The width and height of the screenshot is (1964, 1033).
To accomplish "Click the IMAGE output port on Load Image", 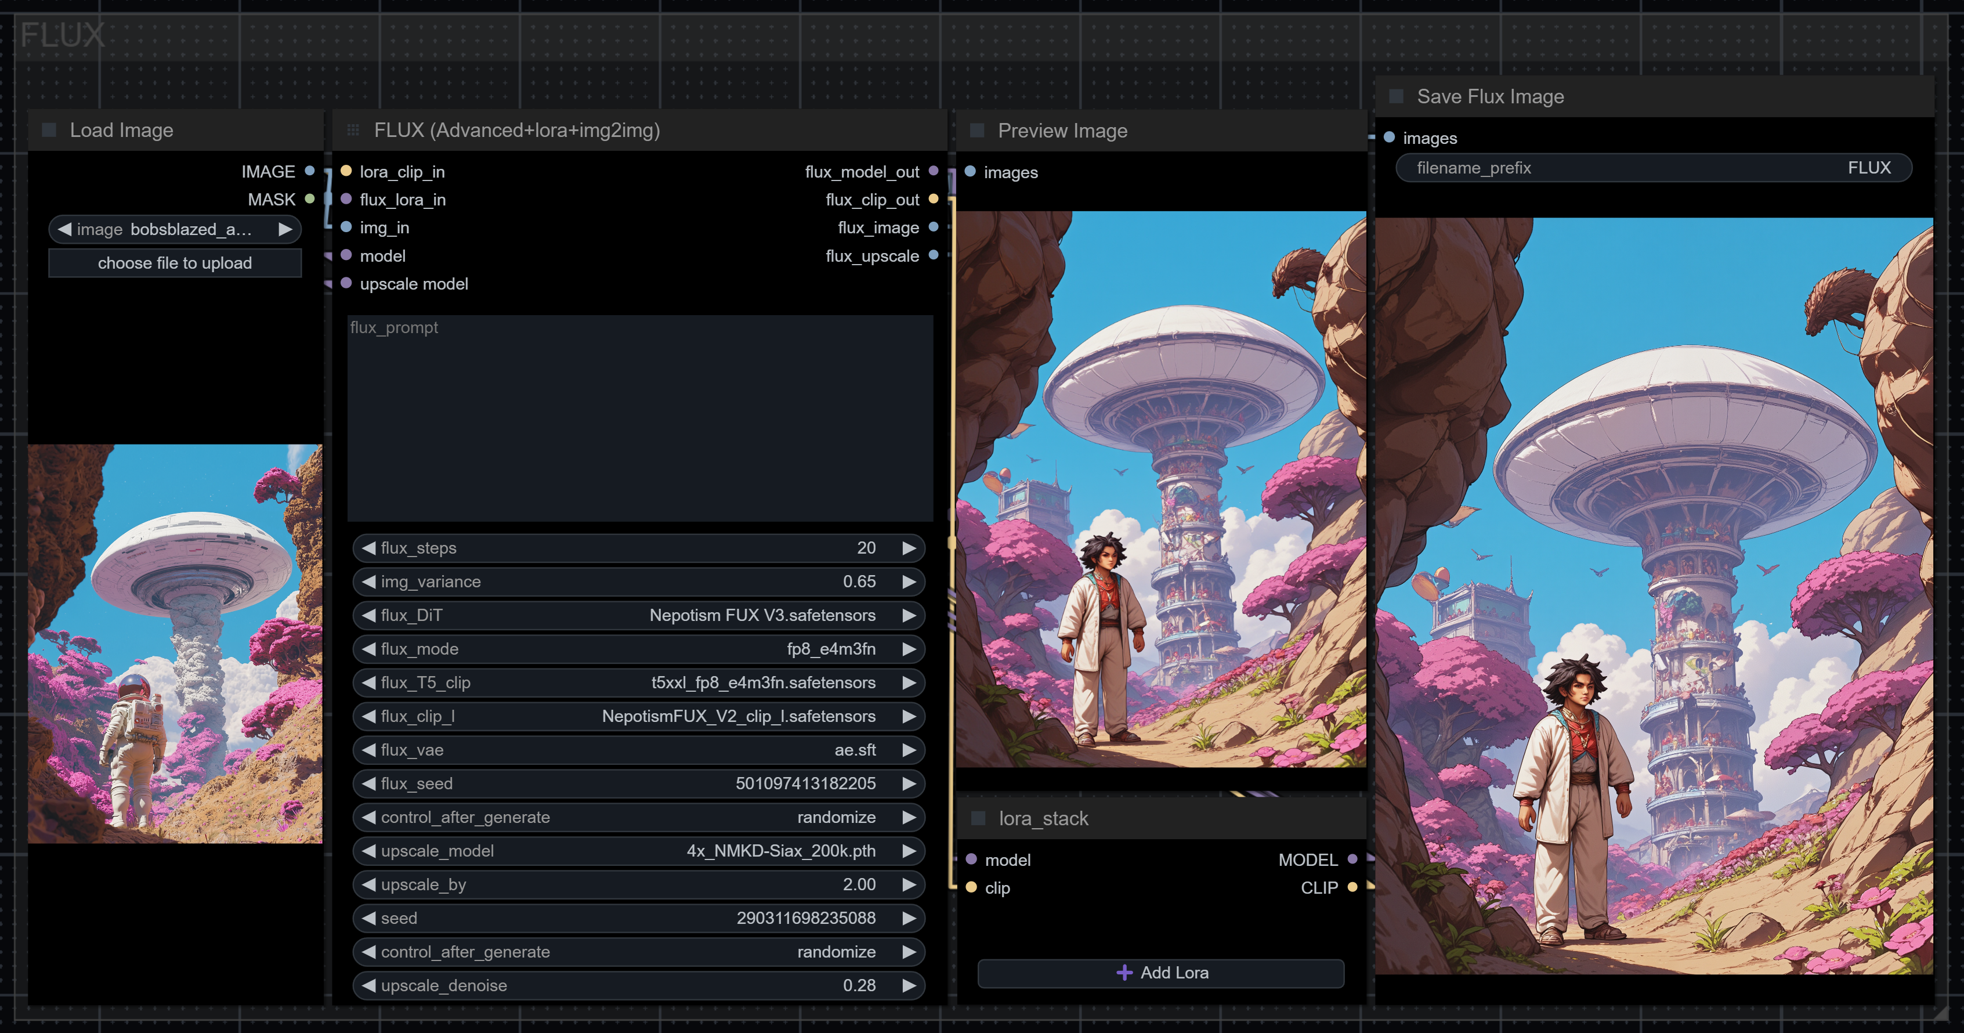I will [x=310, y=171].
